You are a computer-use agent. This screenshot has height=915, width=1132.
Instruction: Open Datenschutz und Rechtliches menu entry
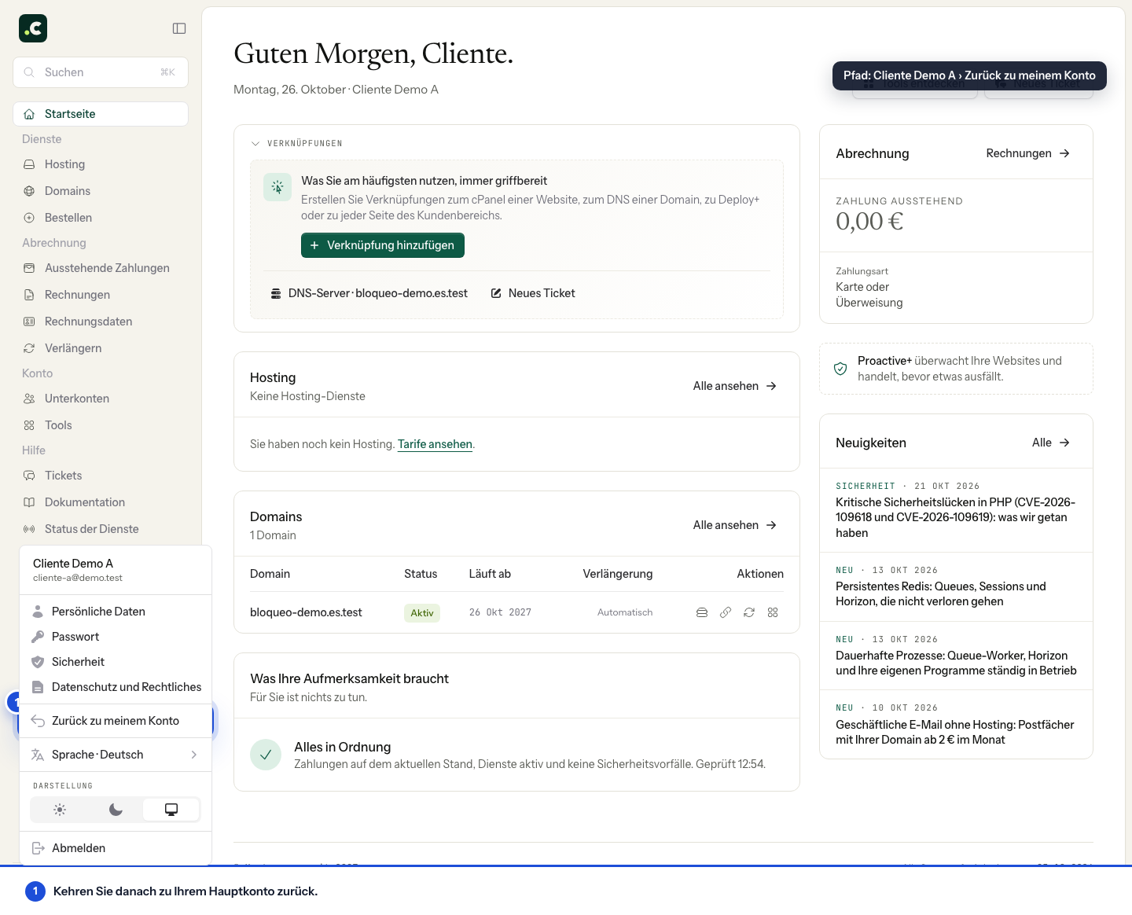[116, 687]
